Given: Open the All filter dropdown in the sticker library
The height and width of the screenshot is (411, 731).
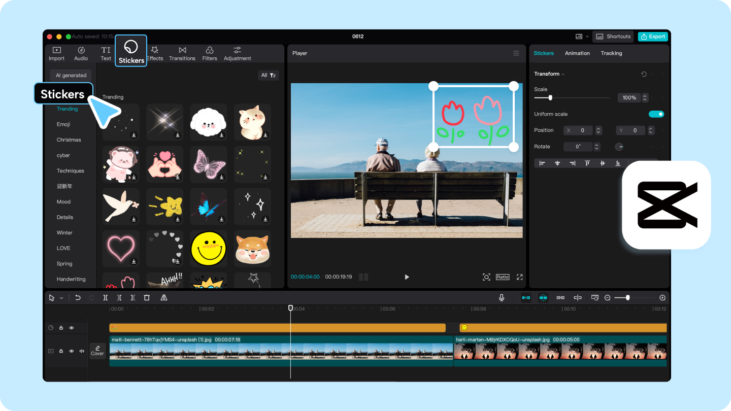Looking at the screenshot, I should coord(269,75).
